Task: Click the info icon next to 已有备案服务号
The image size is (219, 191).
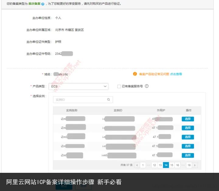Action: [147, 86]
